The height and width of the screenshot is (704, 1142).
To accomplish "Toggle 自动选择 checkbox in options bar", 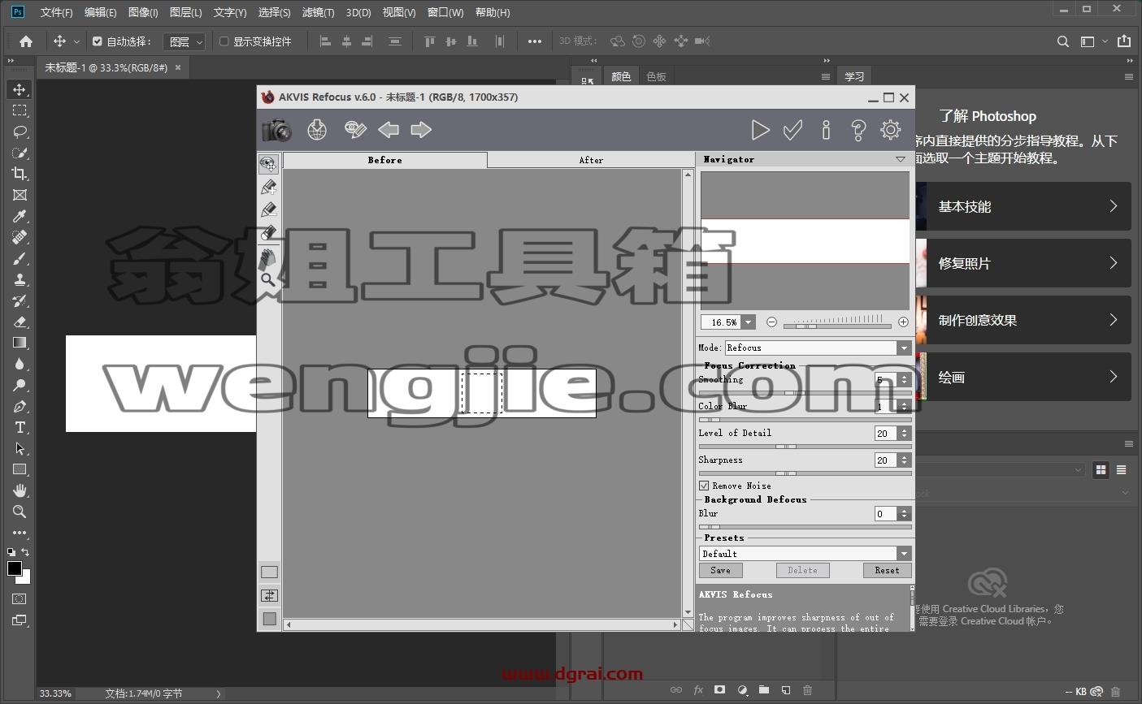I will pos(98,41).
